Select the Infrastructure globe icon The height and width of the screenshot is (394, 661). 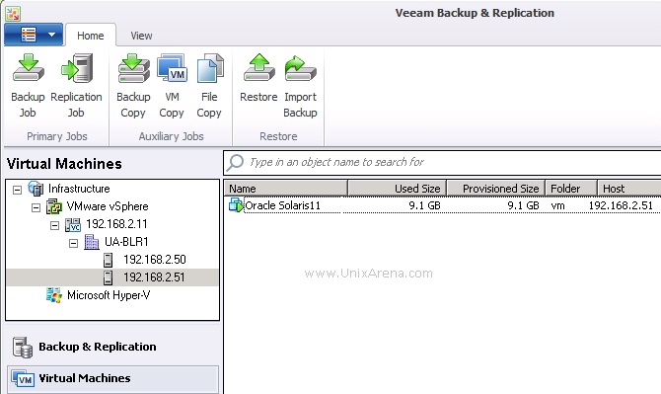(36, 189)
